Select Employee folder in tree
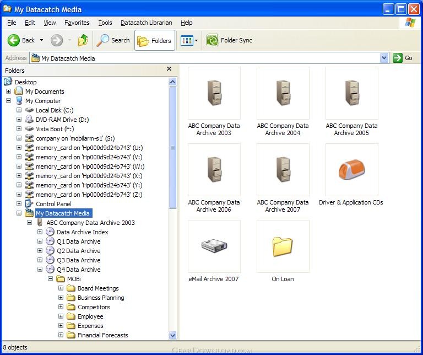 [x=90, y=316]
